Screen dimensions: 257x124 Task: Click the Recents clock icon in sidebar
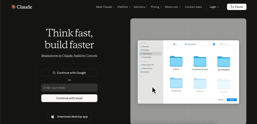click(x=141, y=47)
